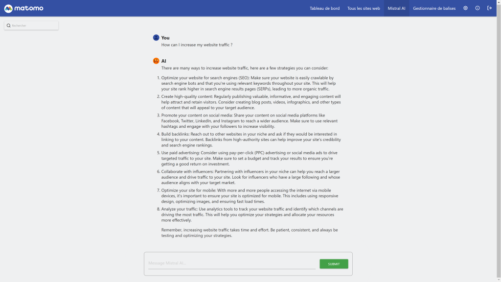Open Gestionnaire de balises
The width and height of the screenshot is (501, 282).
434,8
